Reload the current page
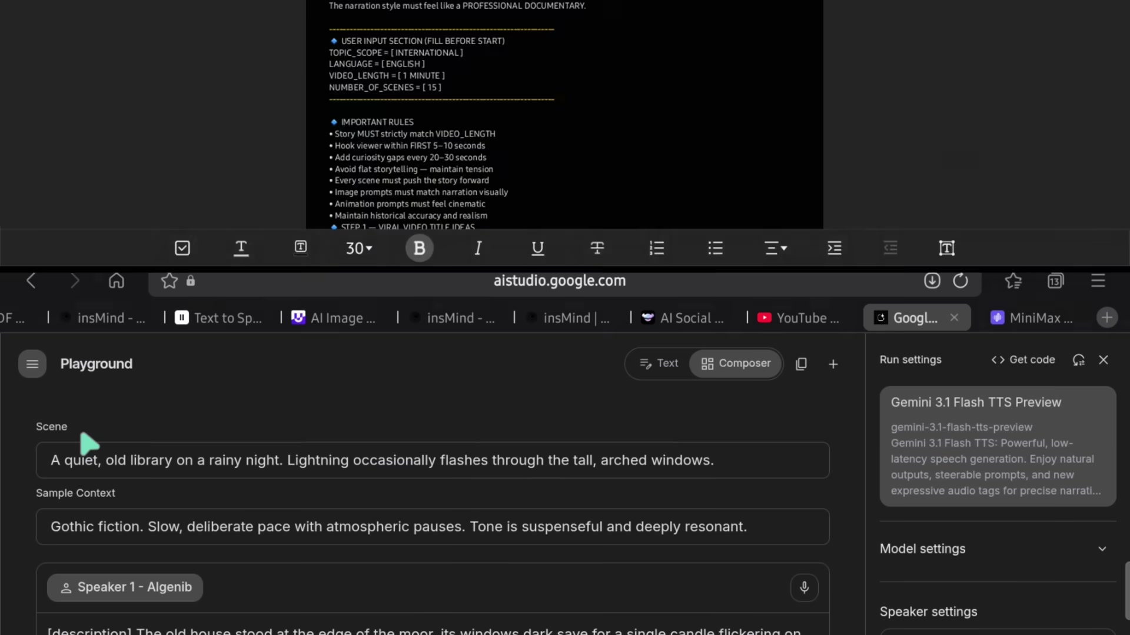1130x635 pixels. click(x=960, y=281)
